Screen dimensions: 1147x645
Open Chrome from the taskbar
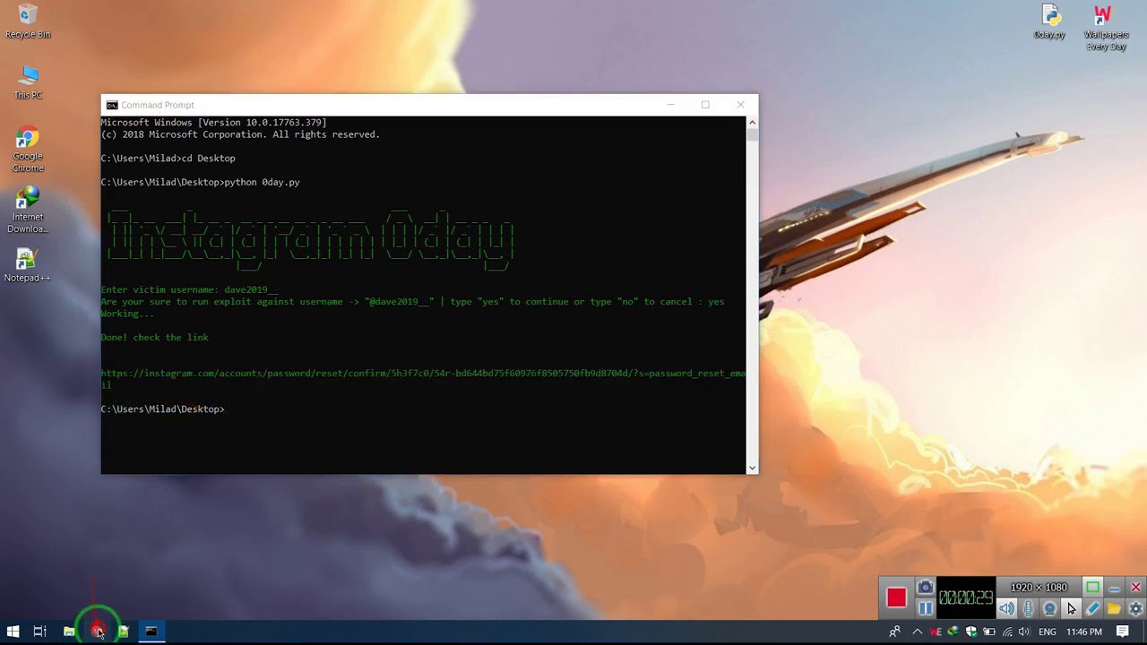[97, 632]
